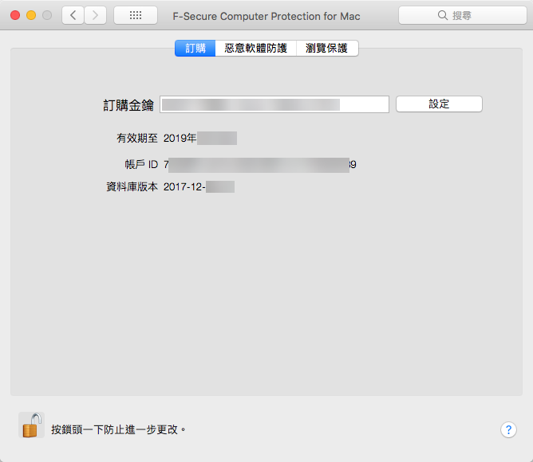533x462 pixels.
Task: Click the 帳戶 ID value text
Action: 259,165
